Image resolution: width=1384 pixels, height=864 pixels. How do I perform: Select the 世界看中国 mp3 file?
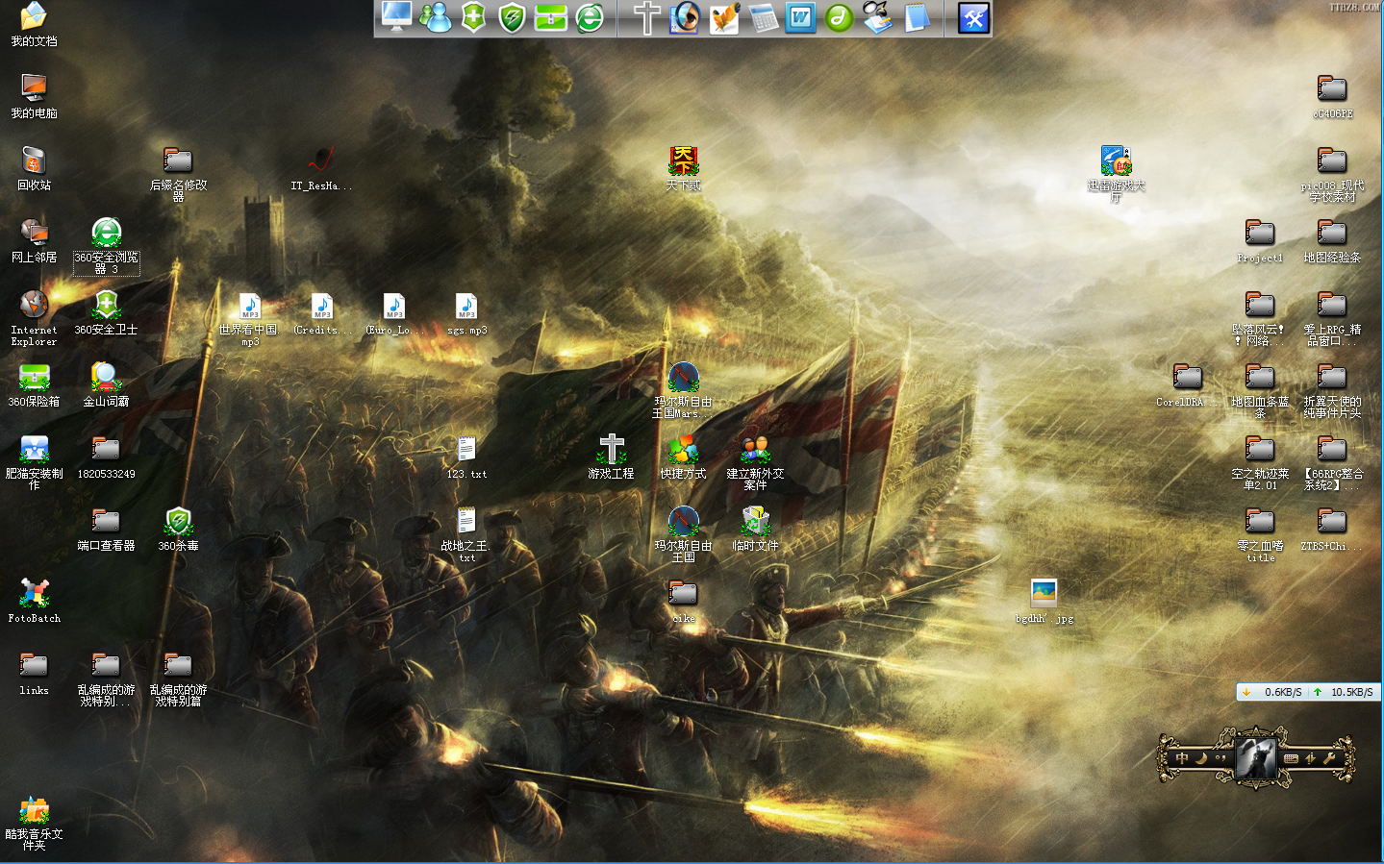click(x=250, y=319)
